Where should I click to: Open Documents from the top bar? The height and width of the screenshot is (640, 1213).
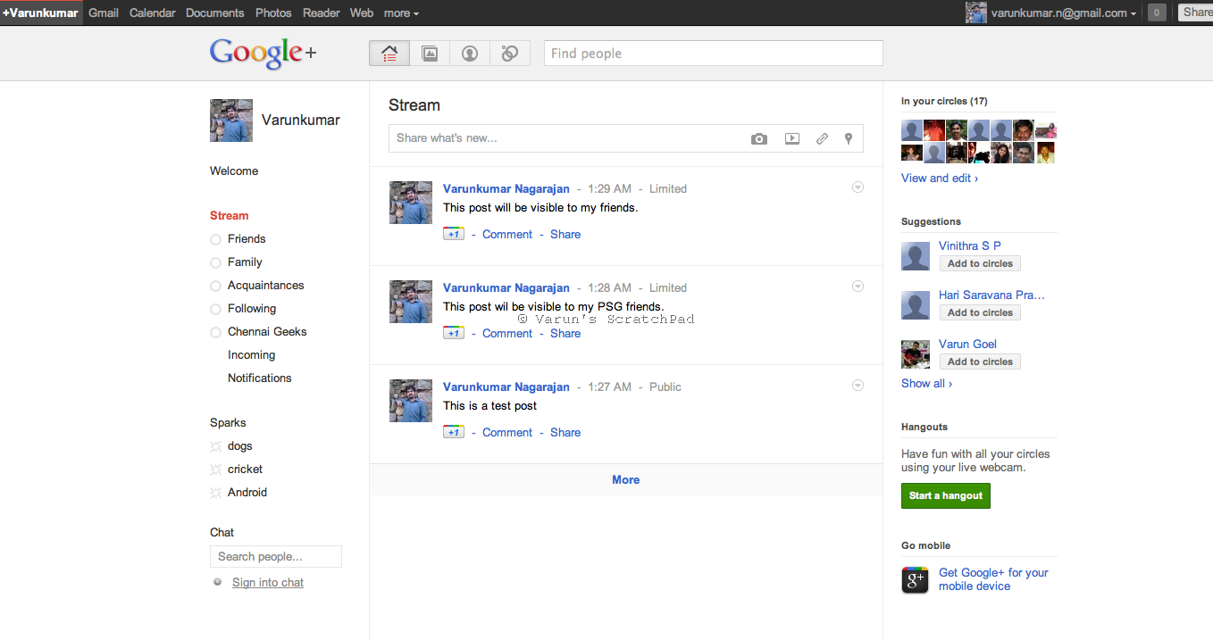point(214,12)
